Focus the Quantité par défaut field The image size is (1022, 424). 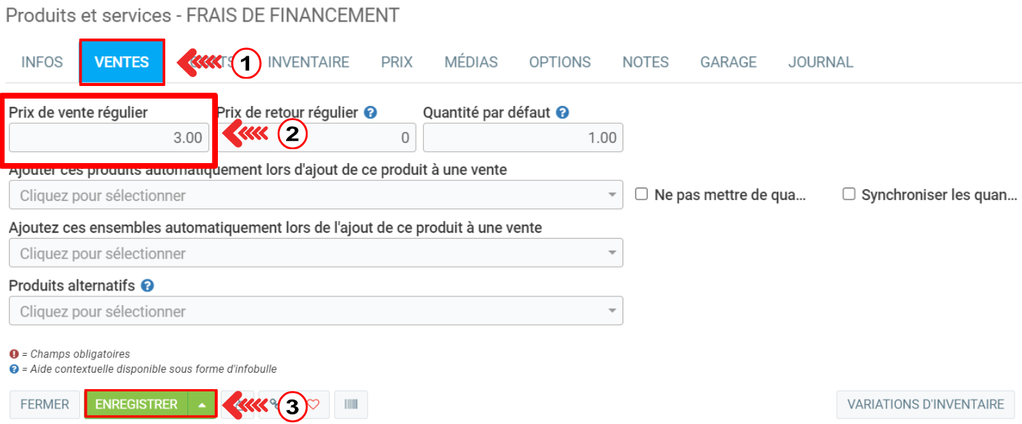click(522, 138)
